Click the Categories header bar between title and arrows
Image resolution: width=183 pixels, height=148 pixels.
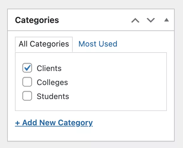pyautogui.click(x=94, y=20)
